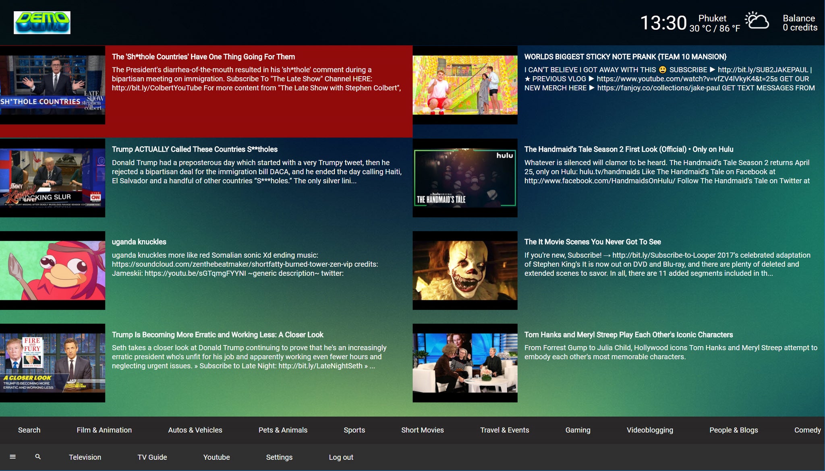Go to Settings
Screen dimensions: 825x471
coord(279,457)
